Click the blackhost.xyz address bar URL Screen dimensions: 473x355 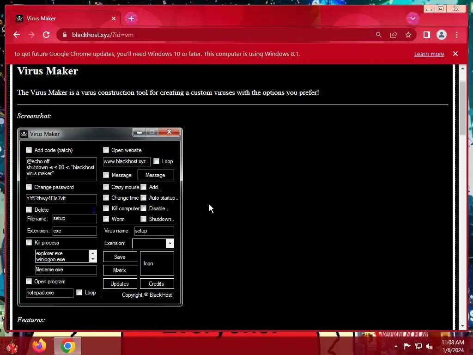click(x=103, y=35)
